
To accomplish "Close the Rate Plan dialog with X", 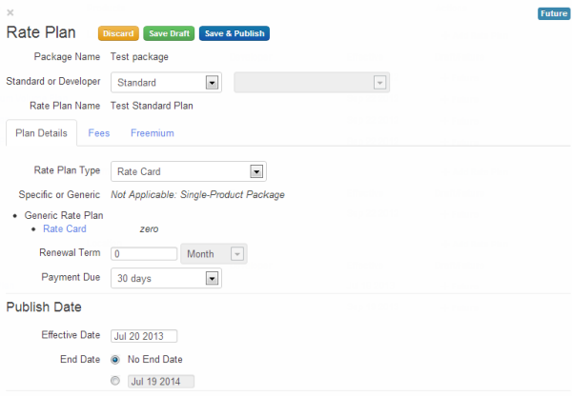I will tap(10, 12).
